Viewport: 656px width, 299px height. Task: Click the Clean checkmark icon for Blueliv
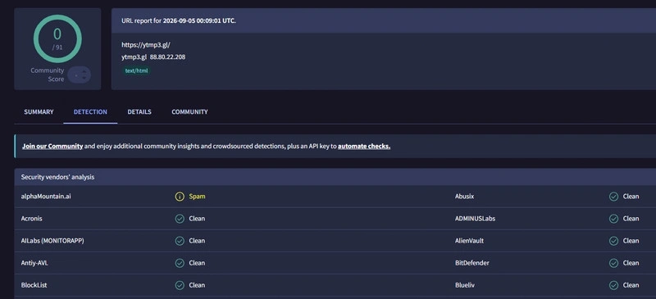(x=613, y=285)
